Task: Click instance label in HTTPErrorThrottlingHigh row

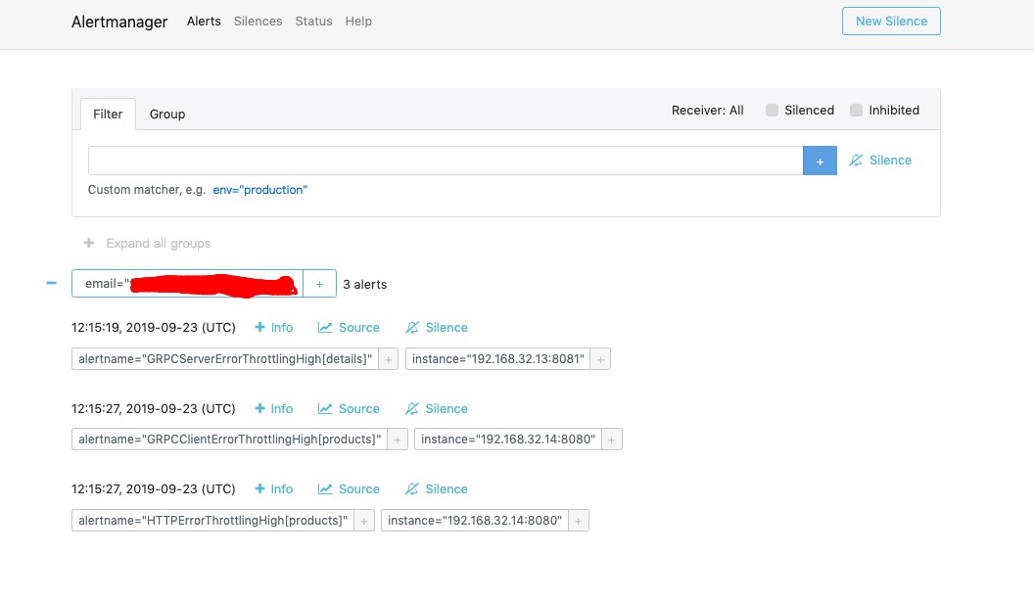Action: point(475,521)
